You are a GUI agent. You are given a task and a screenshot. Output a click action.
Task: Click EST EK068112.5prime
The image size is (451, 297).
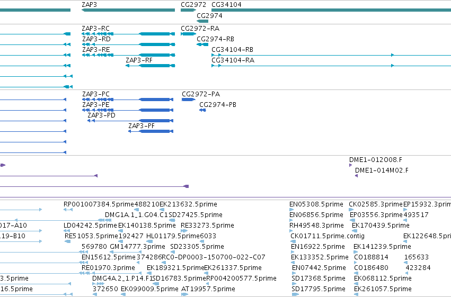pos(383,279)
